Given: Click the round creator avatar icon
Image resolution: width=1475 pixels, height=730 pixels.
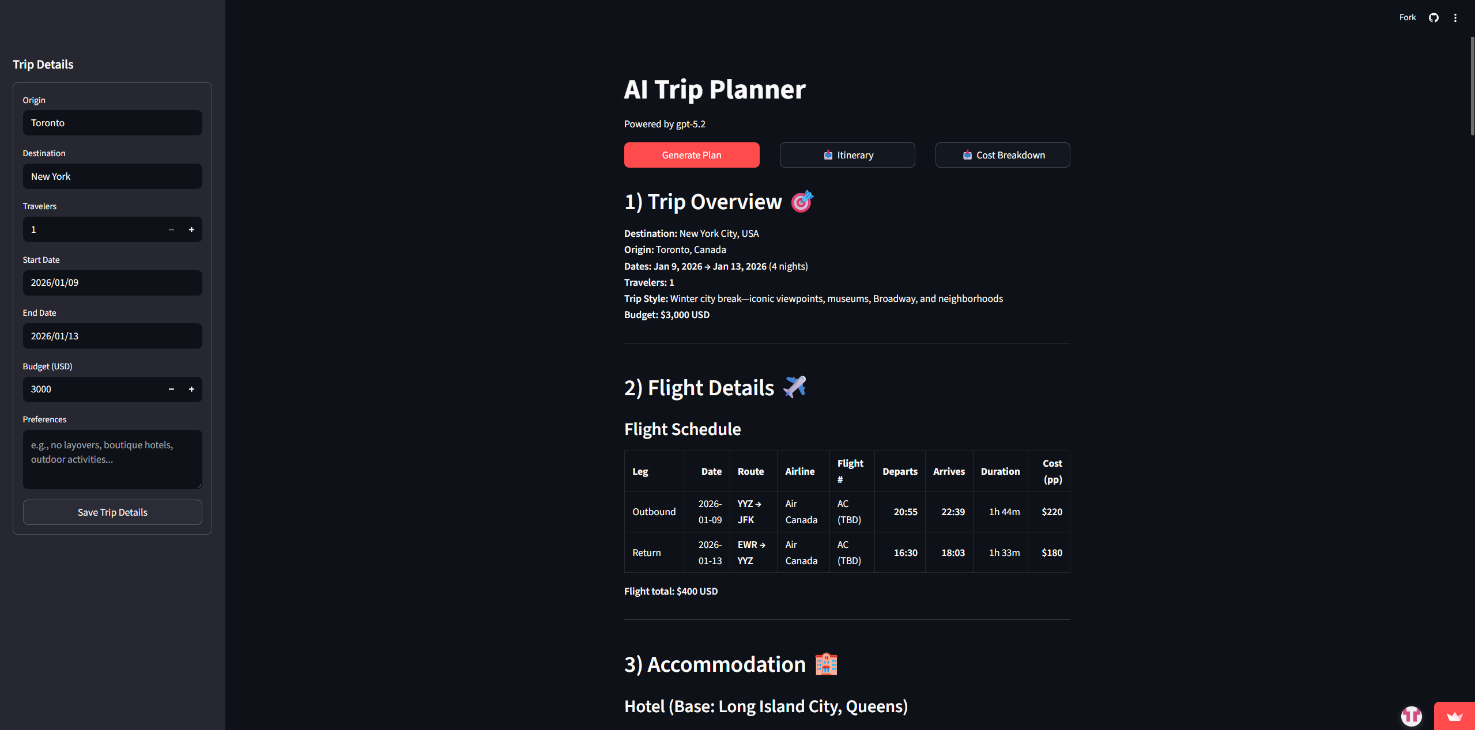Looking at the screenshot, I should coord(1411,716).
